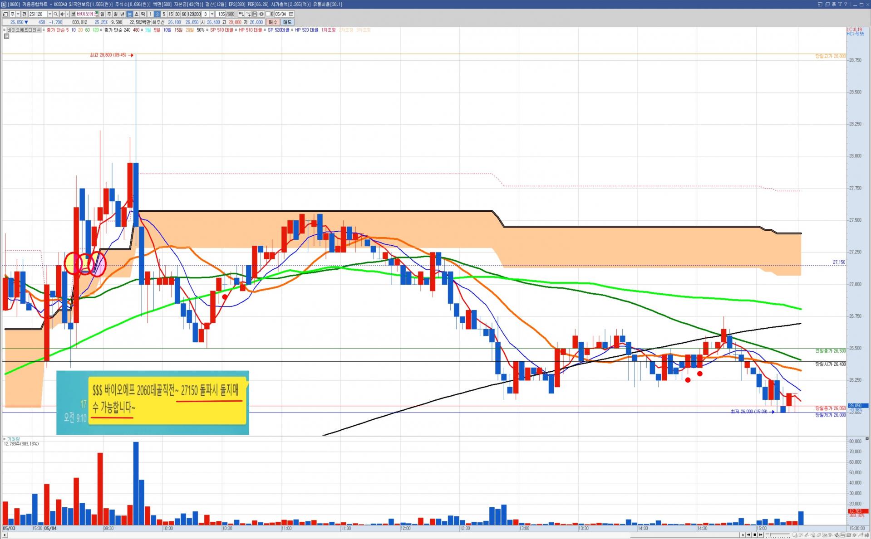Click the 코 KOSDAQ market badge
The width and height of the screenshot is (871, 539).
tap(73, 14)
